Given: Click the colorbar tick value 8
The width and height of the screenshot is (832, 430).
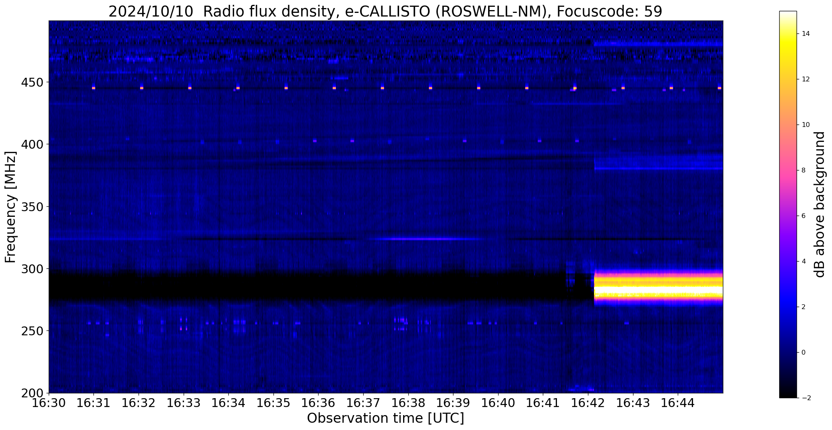Looking at the screenshot, I should (804, 170).
